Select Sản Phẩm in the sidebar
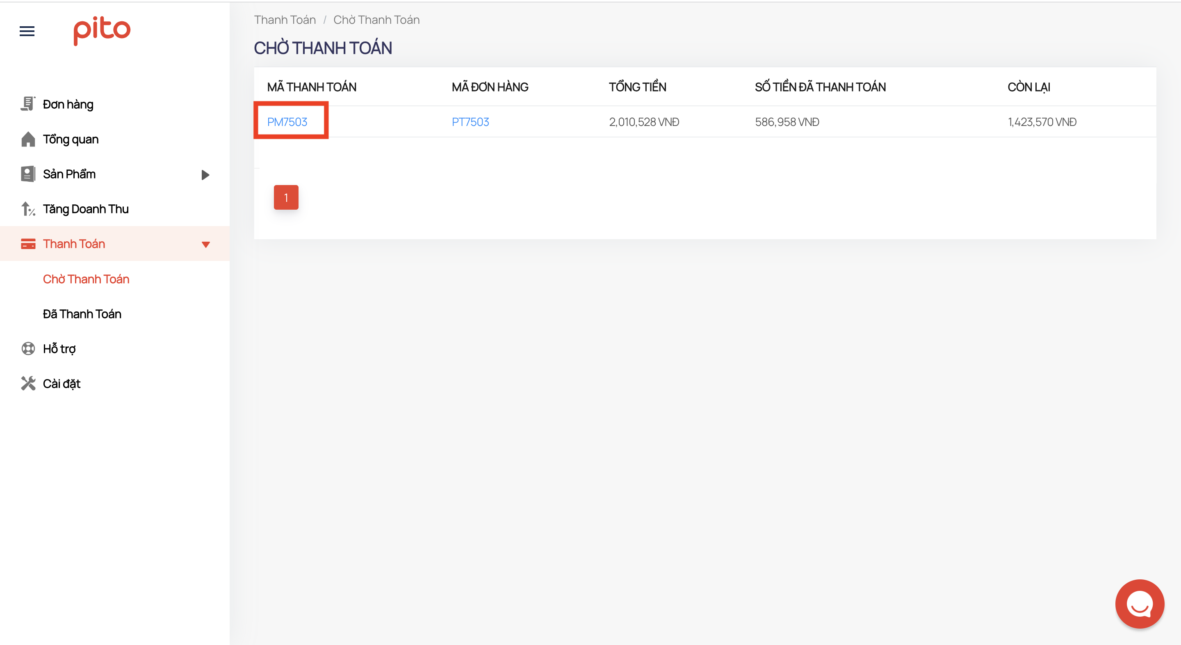The width and height of the screenshot is (1181, 645). [x=69, y=174]
